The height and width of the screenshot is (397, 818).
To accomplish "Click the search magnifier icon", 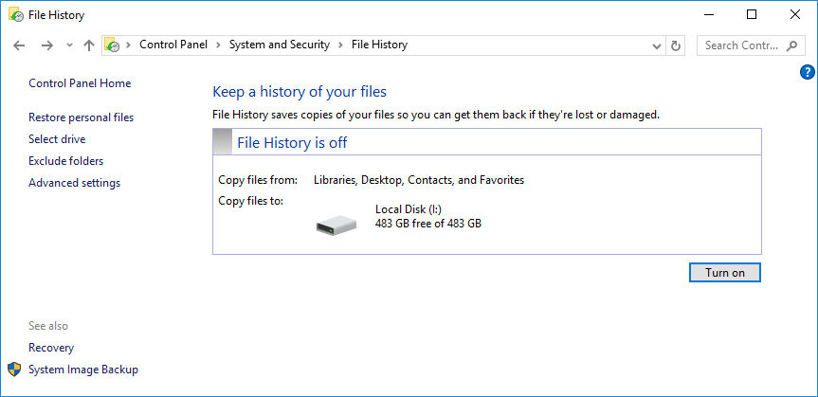I will click(791, 45).
